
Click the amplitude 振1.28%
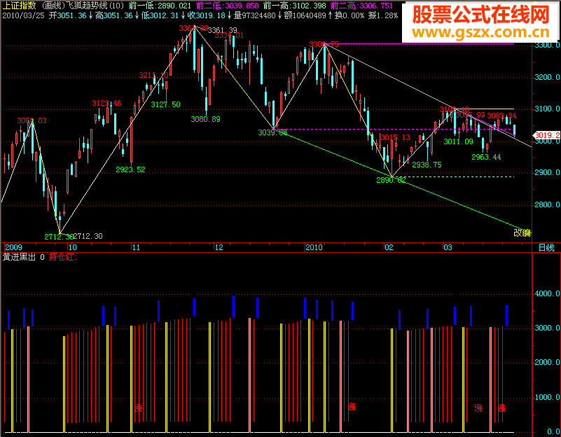(383, 15)
